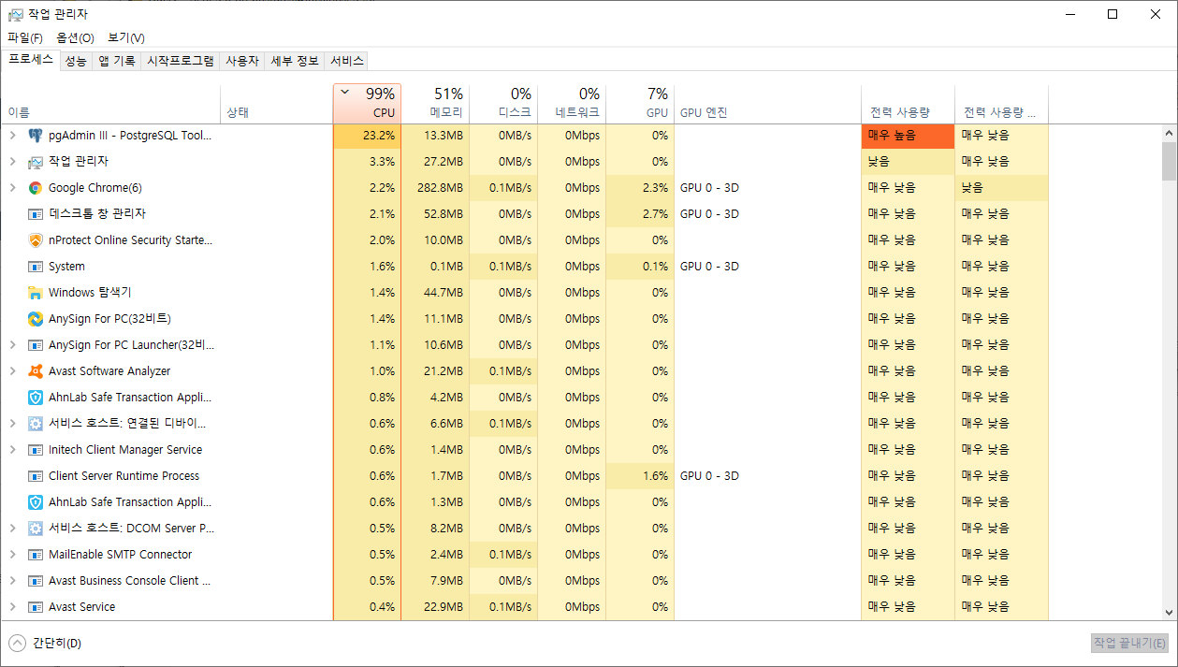This screenshot has width=1178, height=667.
Task: Expand the 서비스 호스트: 연결된 디바이스 row
Action: click(x=12, y=424)
